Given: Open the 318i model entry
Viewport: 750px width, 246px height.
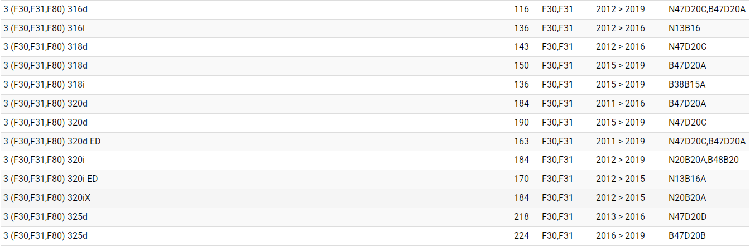Looking at the screenshot, I should pos(44,84).
